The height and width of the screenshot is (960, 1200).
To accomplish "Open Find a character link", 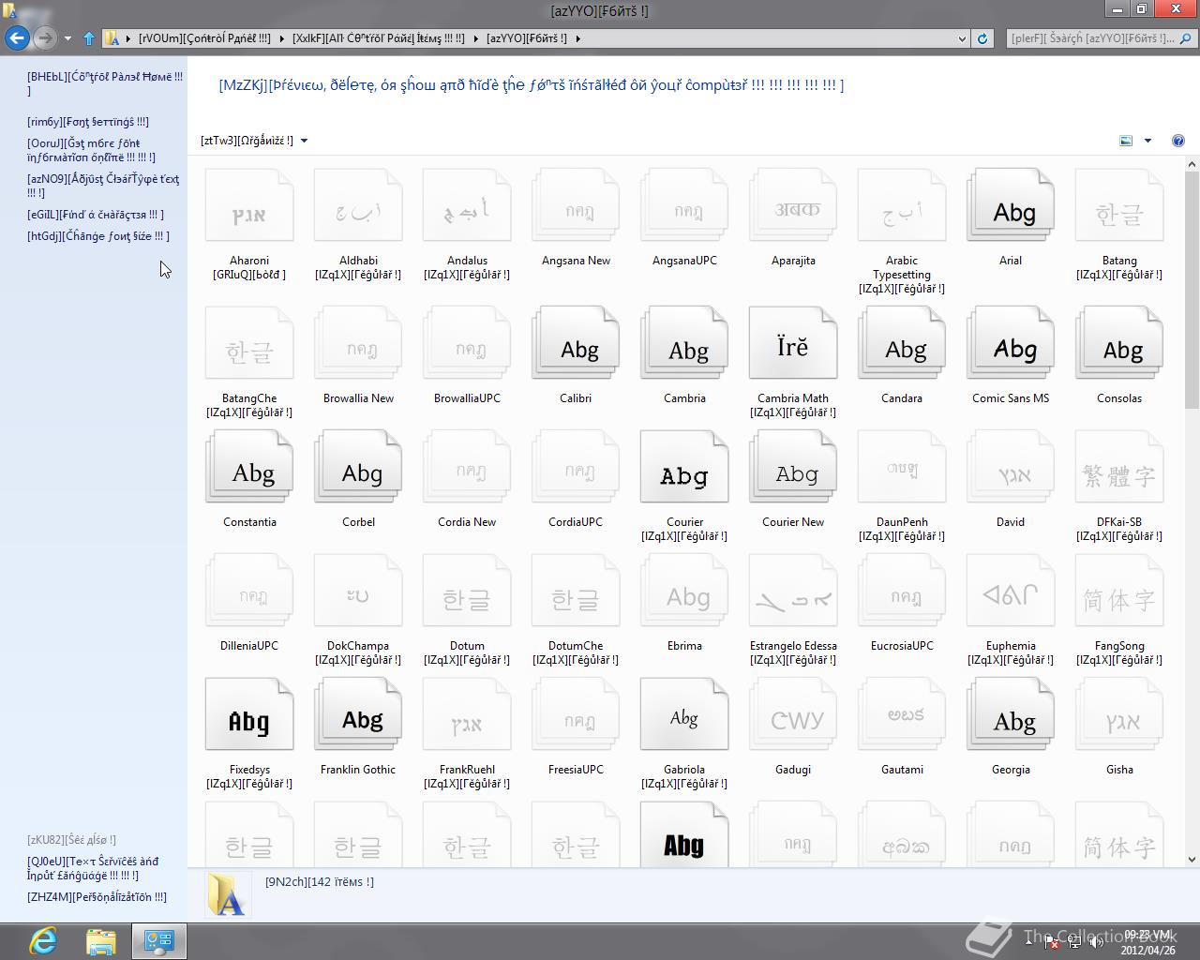I will 95,215.
